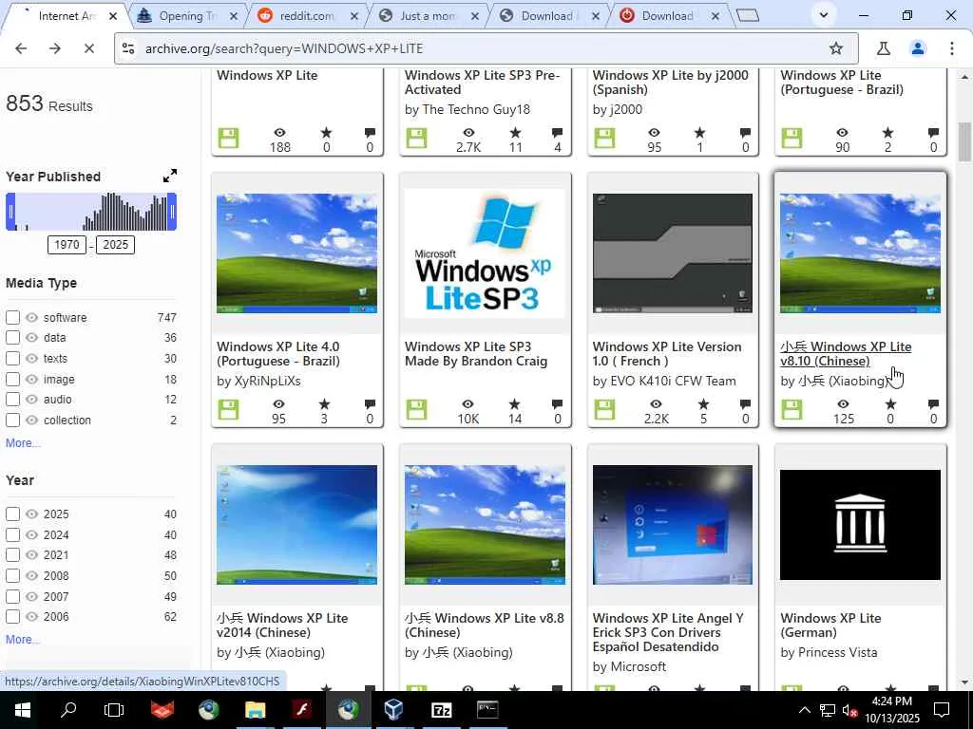The height and width of the screenshot is (729, 973).
Task: Open Windows Start menu
Action: 23,710
